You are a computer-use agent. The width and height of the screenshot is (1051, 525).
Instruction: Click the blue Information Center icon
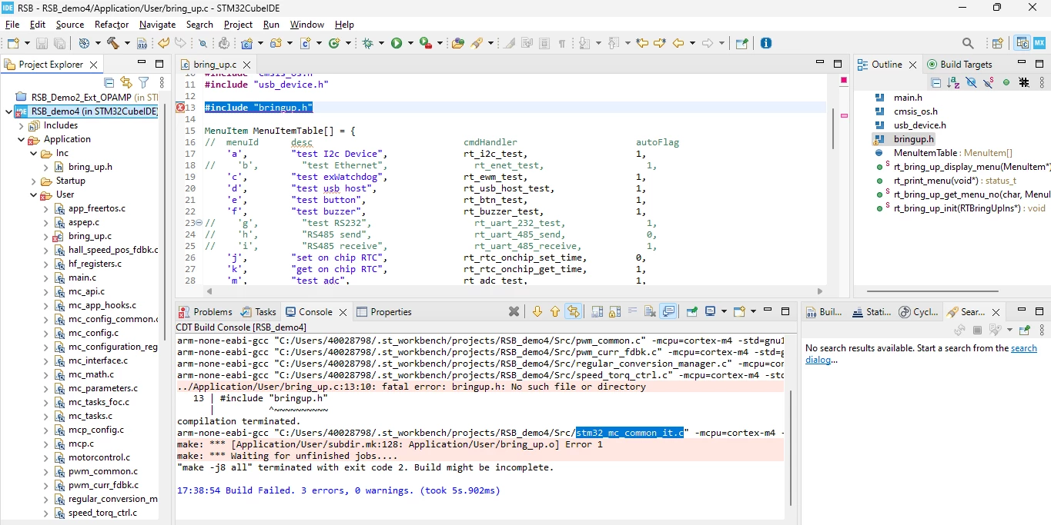(766, 43)
